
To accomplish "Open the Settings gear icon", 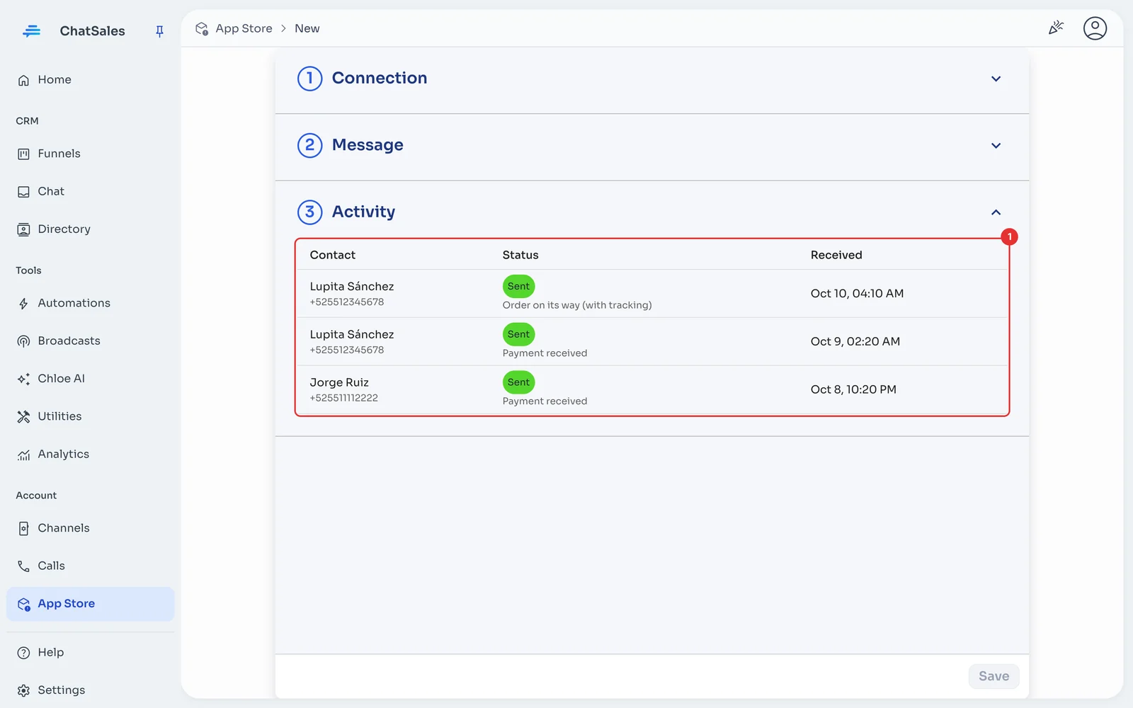I will tap(23, 690).
